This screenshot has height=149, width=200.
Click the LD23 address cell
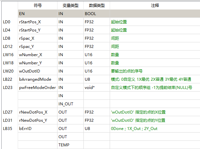coord(10,87)
